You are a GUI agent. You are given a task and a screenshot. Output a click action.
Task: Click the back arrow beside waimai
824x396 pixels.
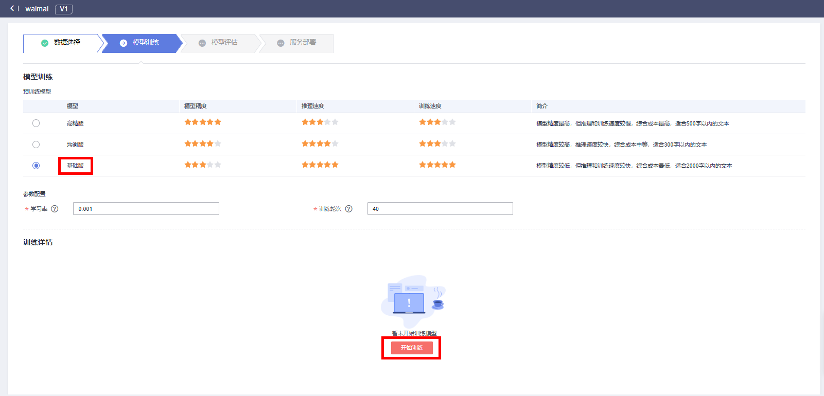tap(12, 8)
